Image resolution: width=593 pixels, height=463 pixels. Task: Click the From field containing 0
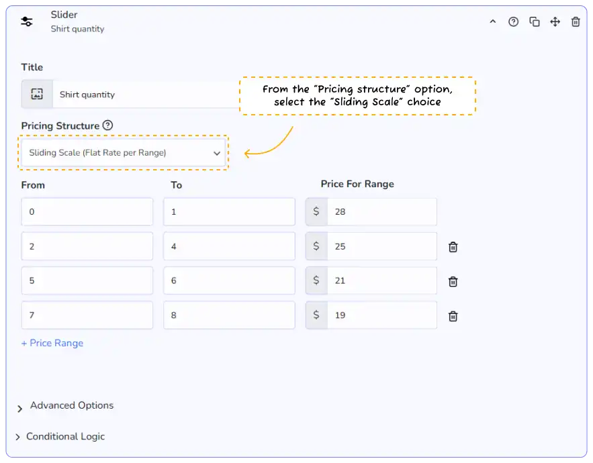87,212
